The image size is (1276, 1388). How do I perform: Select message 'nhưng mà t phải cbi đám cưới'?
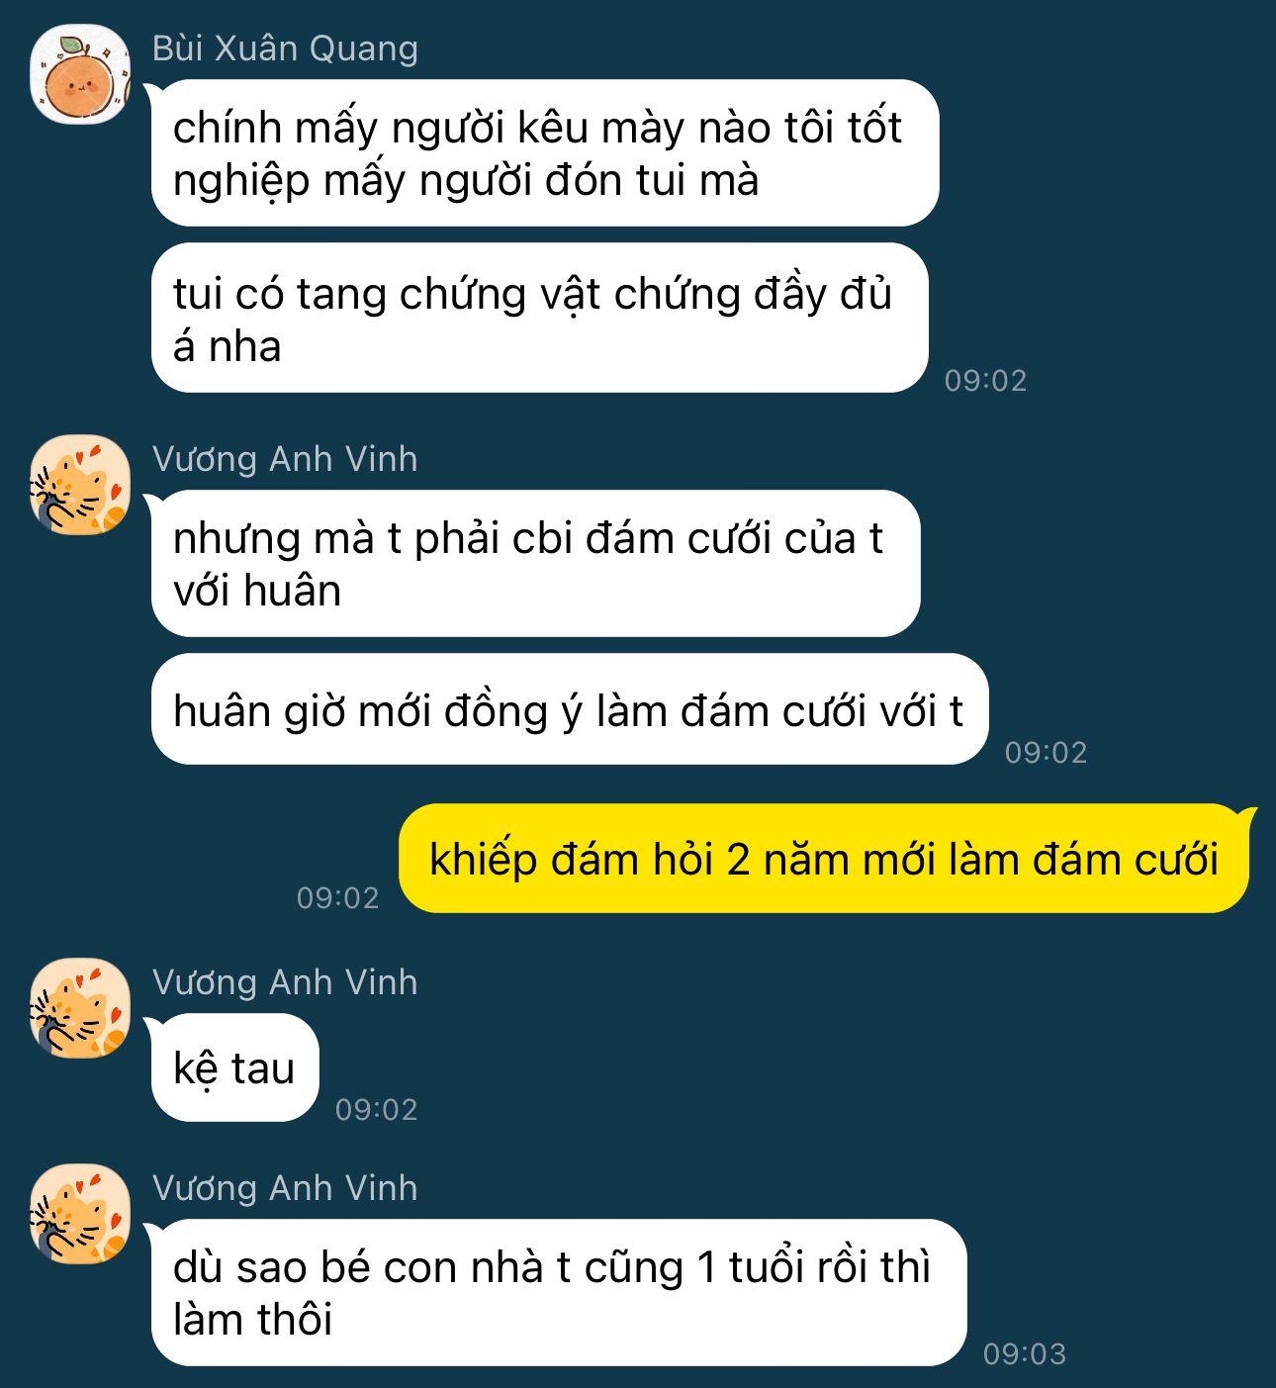tap(536, 564)
